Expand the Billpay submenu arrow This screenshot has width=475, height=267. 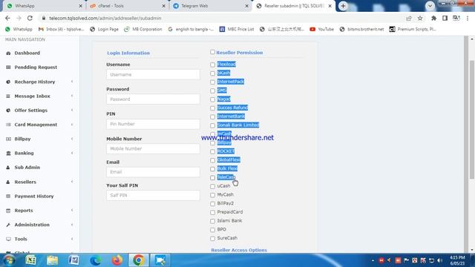[x=72, y=139]
